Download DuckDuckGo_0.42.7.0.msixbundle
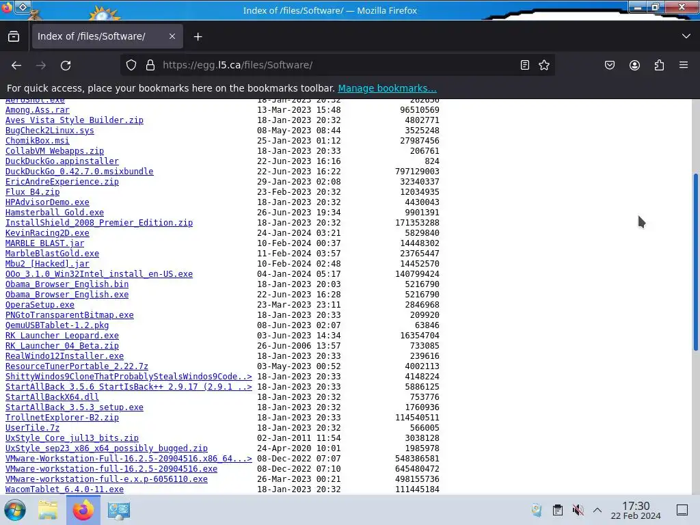The width and height of the screenshot is (700, 525). 79,172
